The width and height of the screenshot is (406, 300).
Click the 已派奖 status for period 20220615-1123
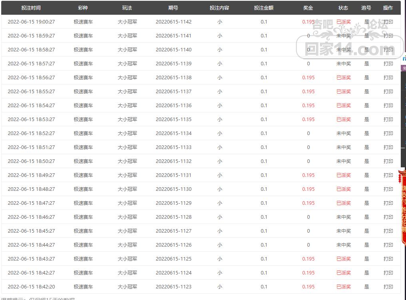[x=344, y=286]
